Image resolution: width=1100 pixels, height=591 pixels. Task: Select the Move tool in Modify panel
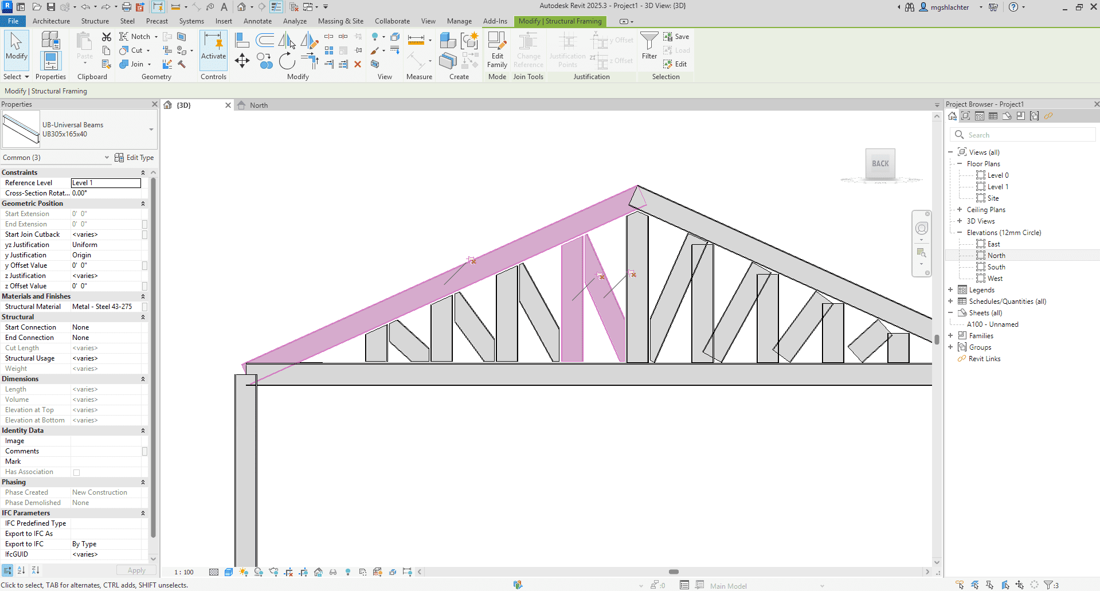pos(242,61)
